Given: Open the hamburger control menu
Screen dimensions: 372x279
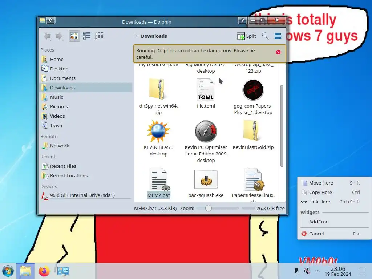Looking at the screenshot, I should point(278,36).
